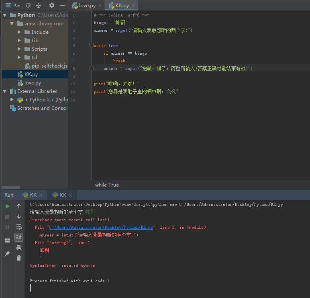
Task: Click the 'while True' breadcrumb
Action: (107, 185)
